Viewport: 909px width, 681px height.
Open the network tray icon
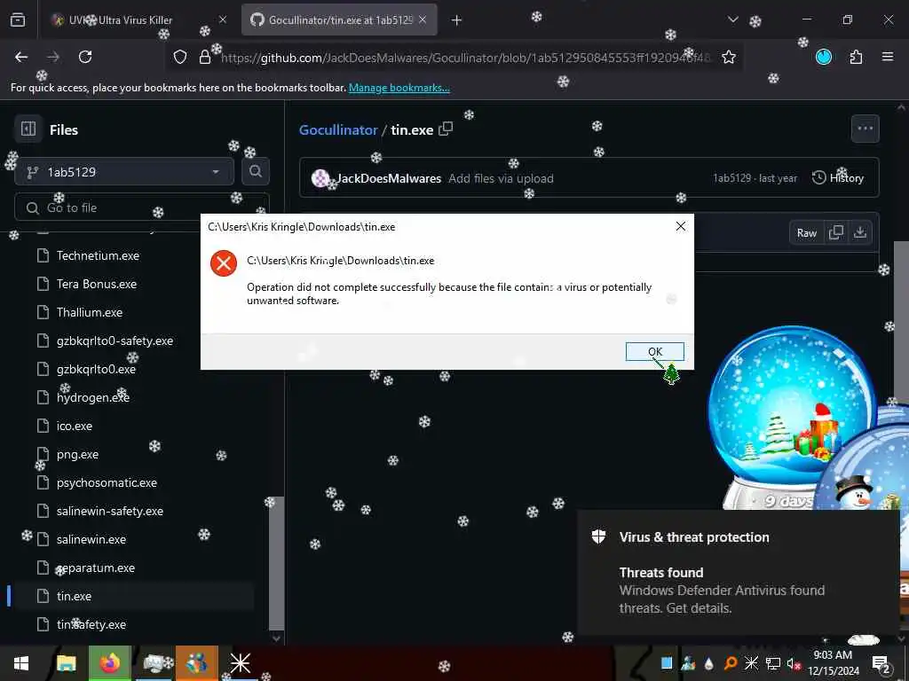[772, 663]
